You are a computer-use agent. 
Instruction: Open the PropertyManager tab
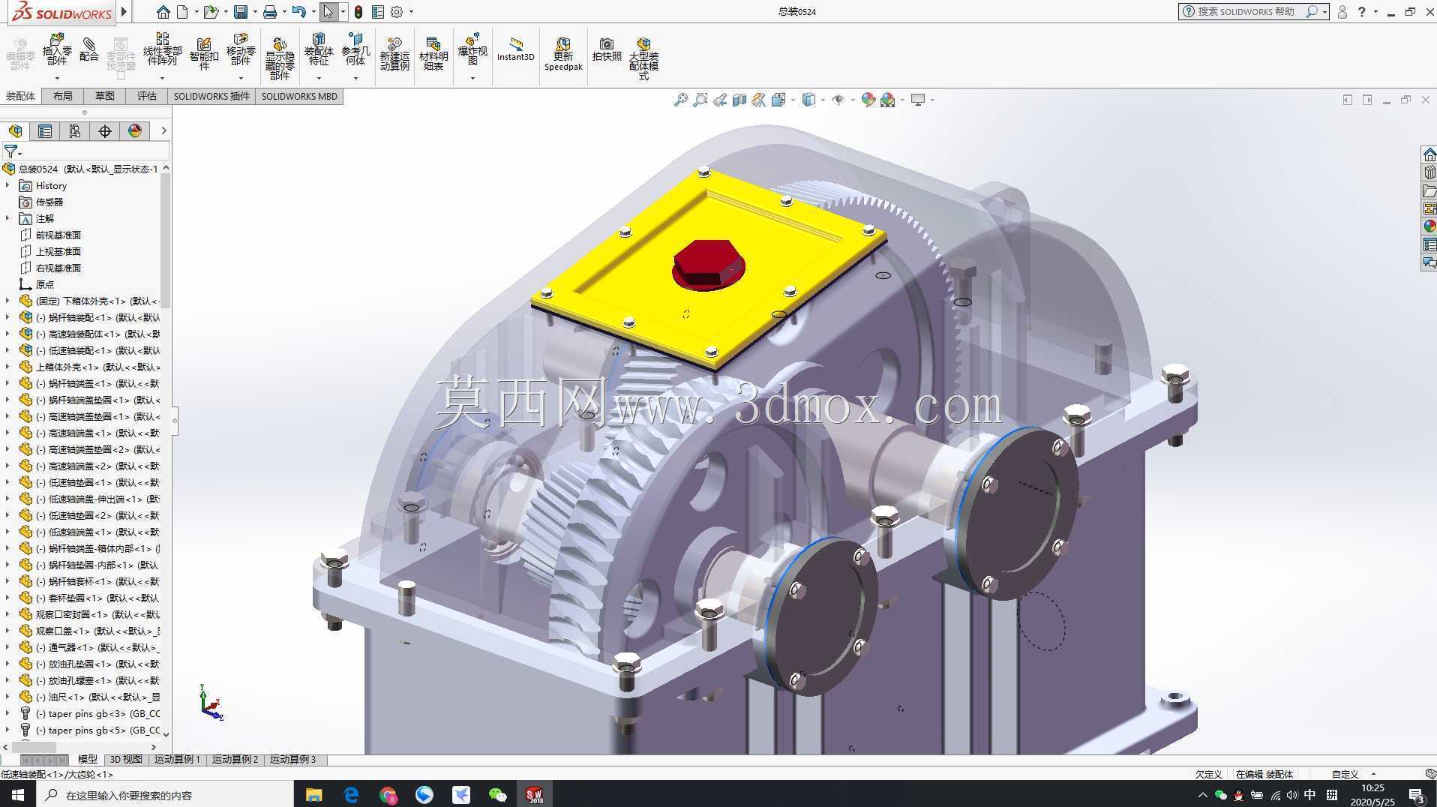click(45, 131)
